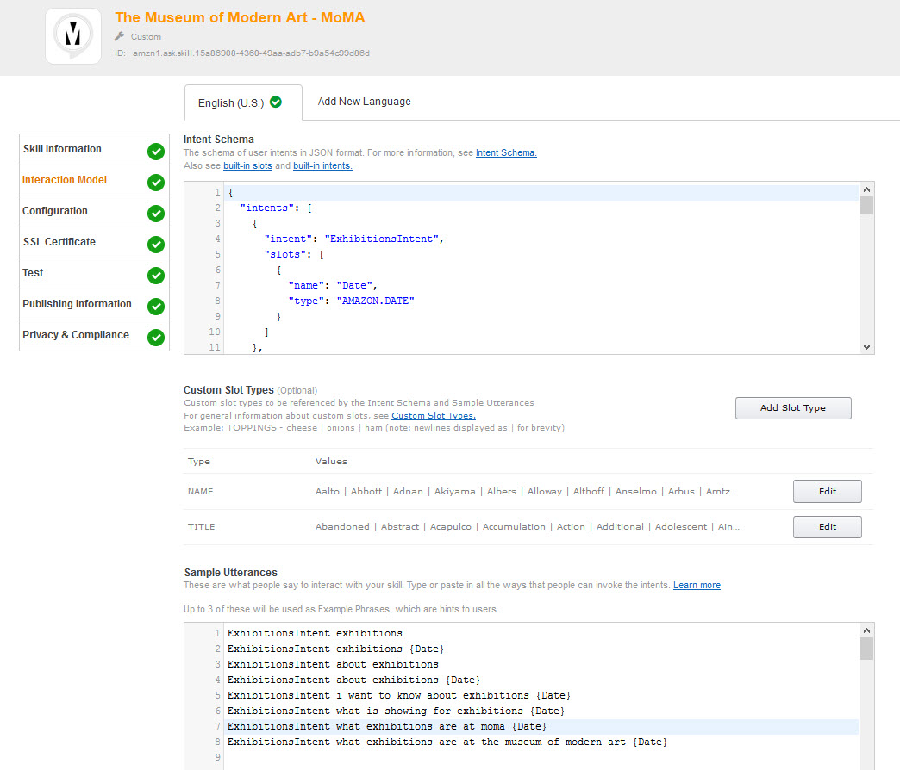The width and height of the screenshot is (900, 770).
Task: Open the Publishing Information section
Action: [94, 304]
